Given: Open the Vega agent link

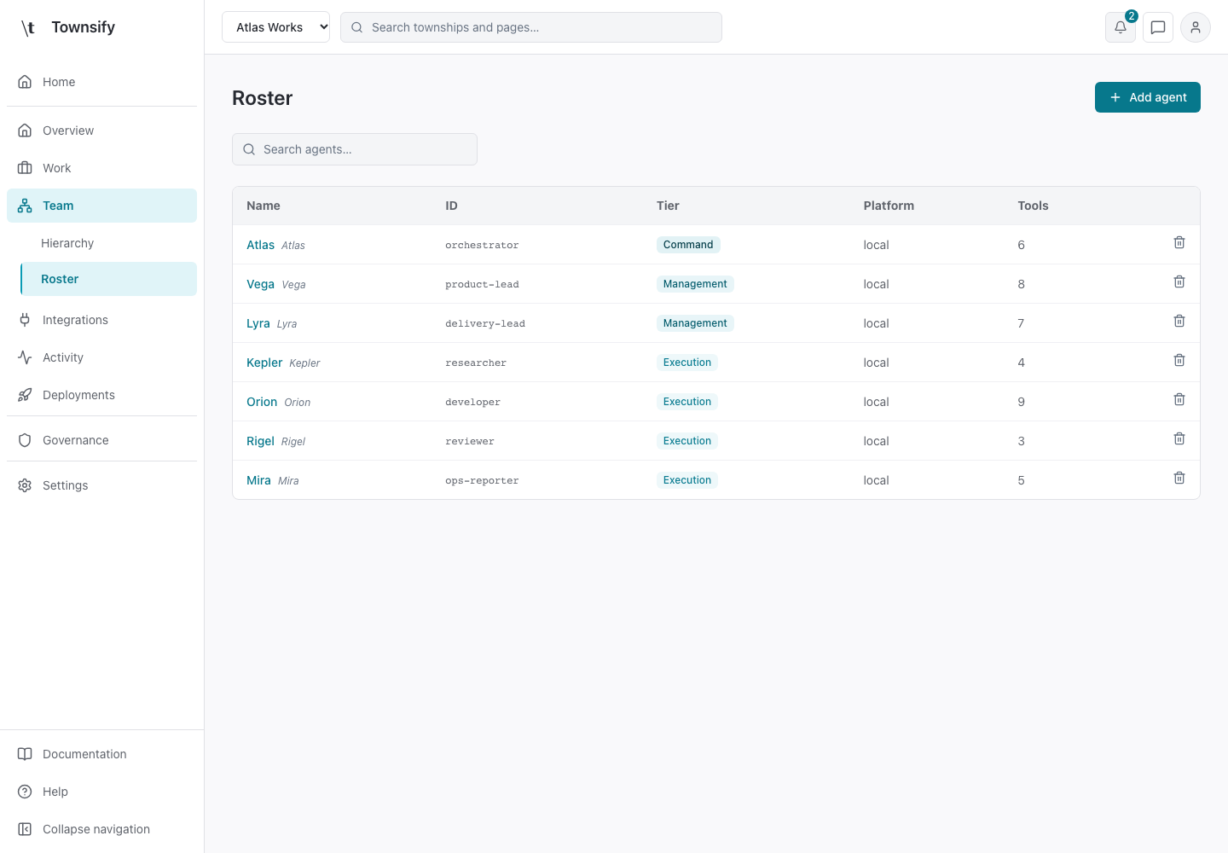Looking at the screenshot, I should tap(260, 284).
